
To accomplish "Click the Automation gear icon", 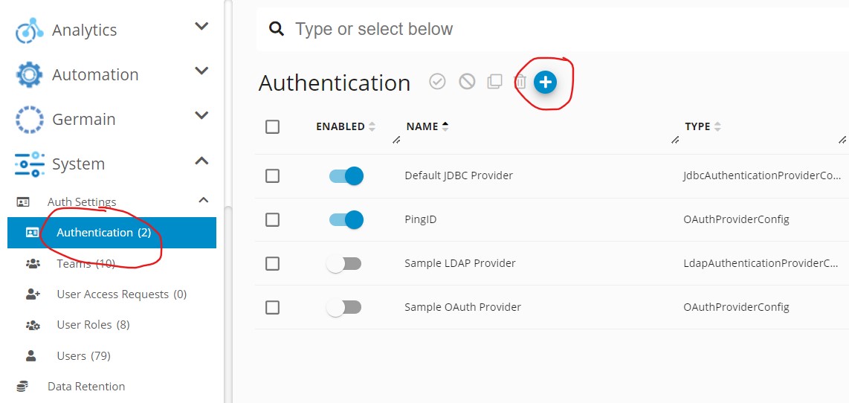I will tap(29, 74).
